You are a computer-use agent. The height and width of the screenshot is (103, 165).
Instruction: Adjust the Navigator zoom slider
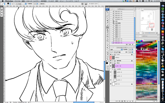[149, 33]
